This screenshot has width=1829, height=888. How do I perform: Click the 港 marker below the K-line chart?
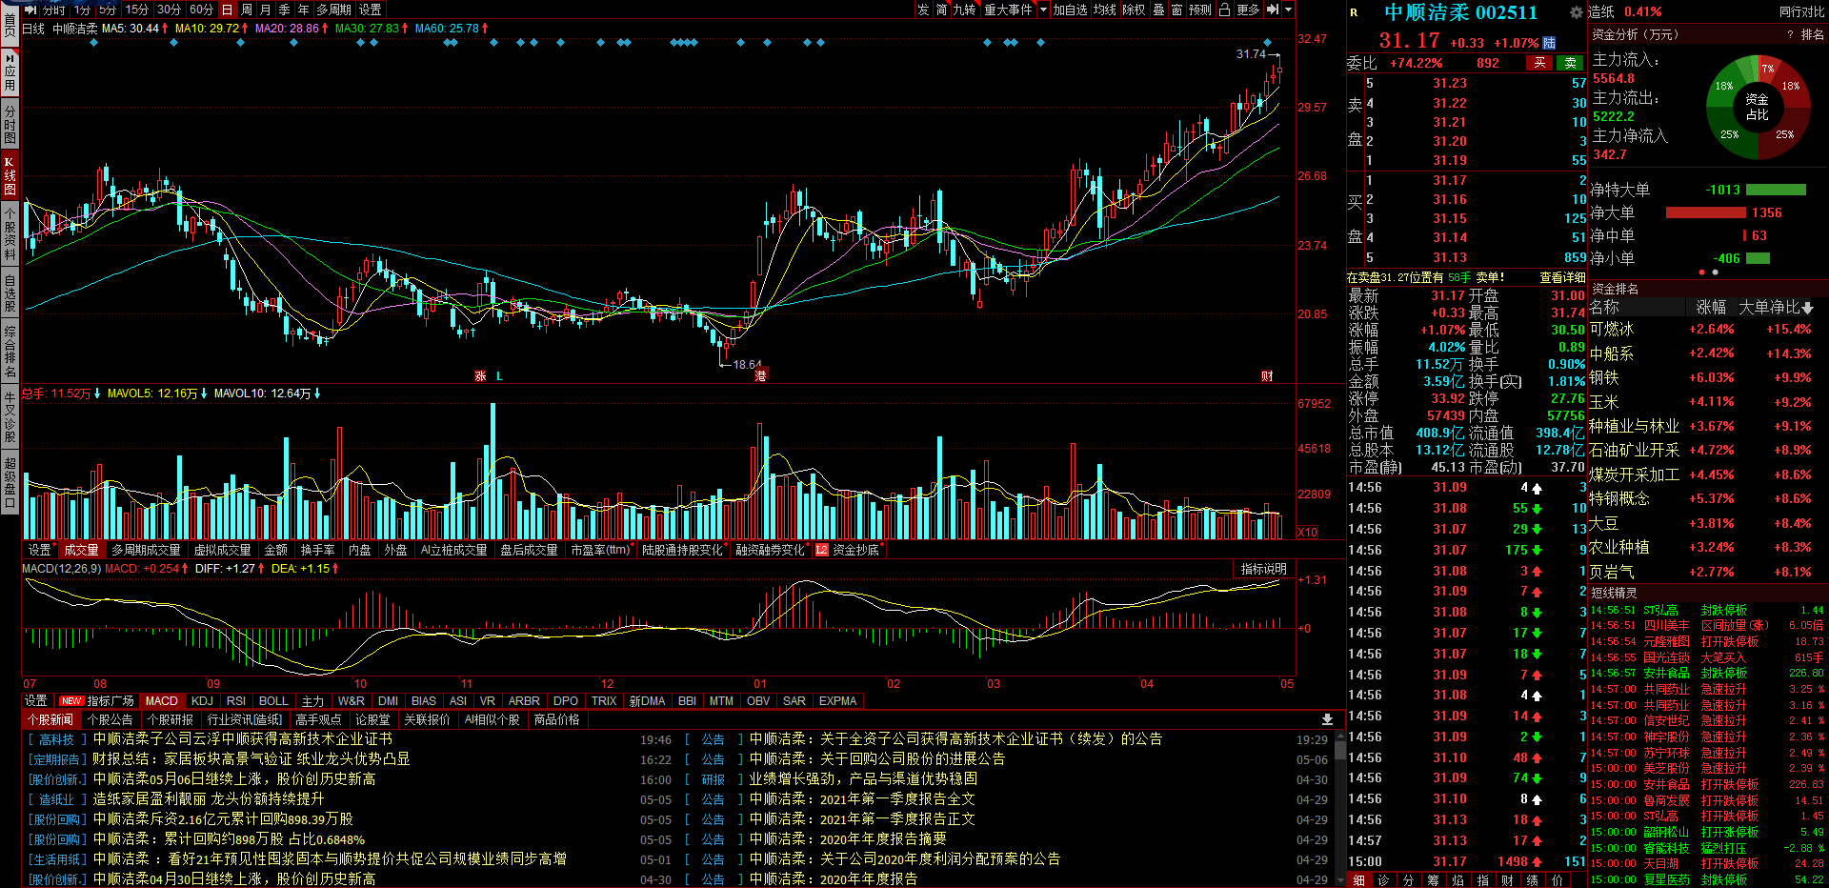[760, 376]
